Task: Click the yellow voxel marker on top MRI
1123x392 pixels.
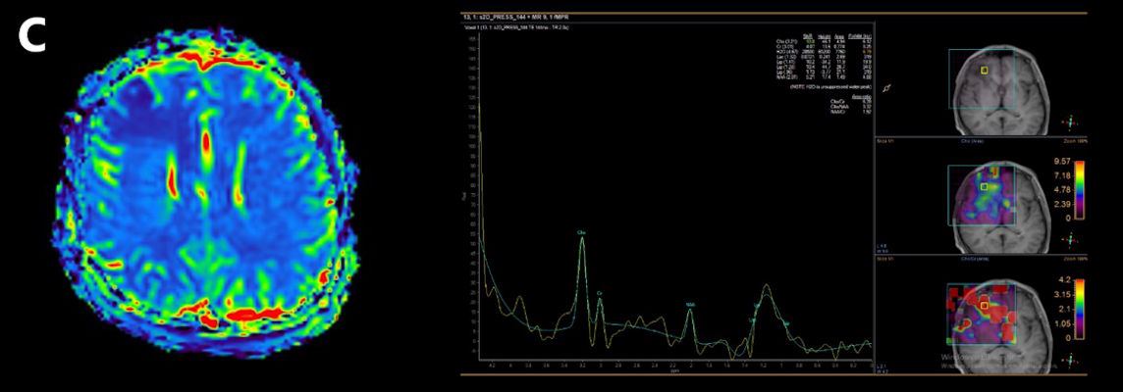Action: pyautogui.click(x=986, y=71)
